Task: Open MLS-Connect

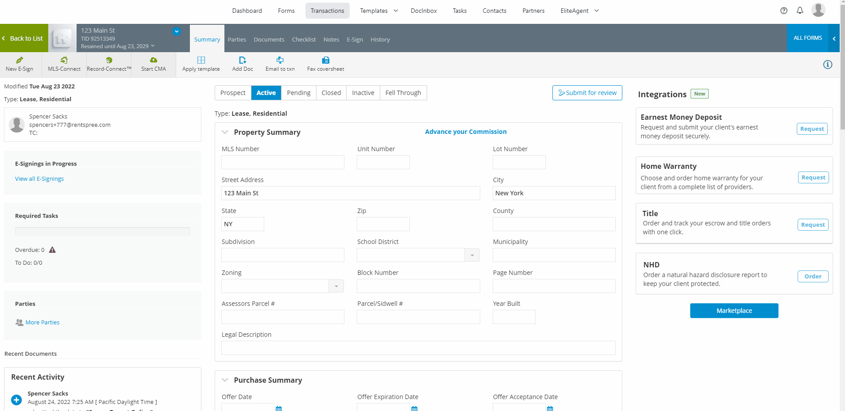Action: [64, 64]
